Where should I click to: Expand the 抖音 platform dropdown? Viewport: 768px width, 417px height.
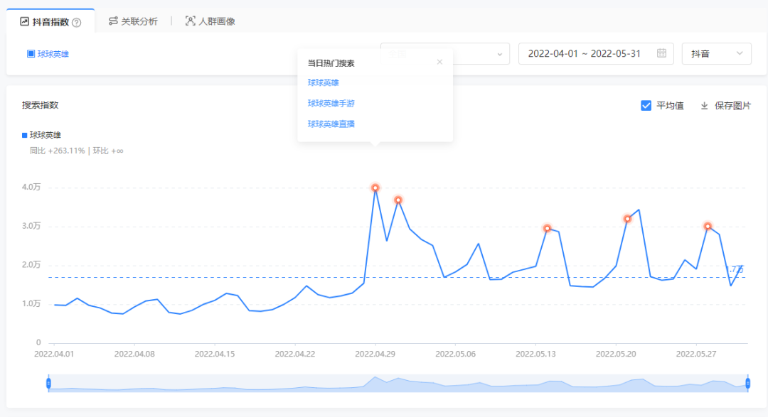point(717,54)
